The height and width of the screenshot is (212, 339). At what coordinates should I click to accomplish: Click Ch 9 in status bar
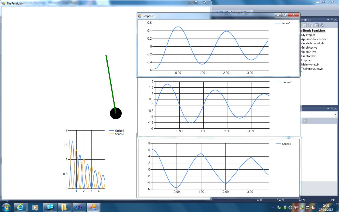click(x=302, y=200)
